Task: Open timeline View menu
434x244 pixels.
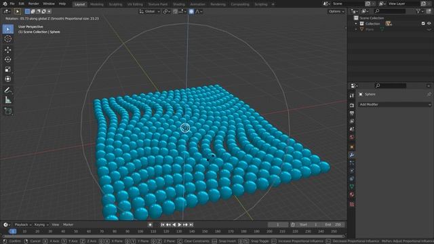Action: [56, 224]
